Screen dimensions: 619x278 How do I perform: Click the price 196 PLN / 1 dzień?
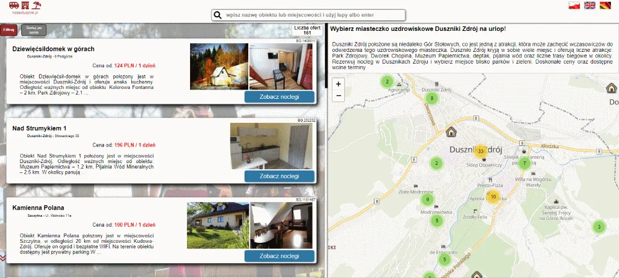(x=134, y=145)
